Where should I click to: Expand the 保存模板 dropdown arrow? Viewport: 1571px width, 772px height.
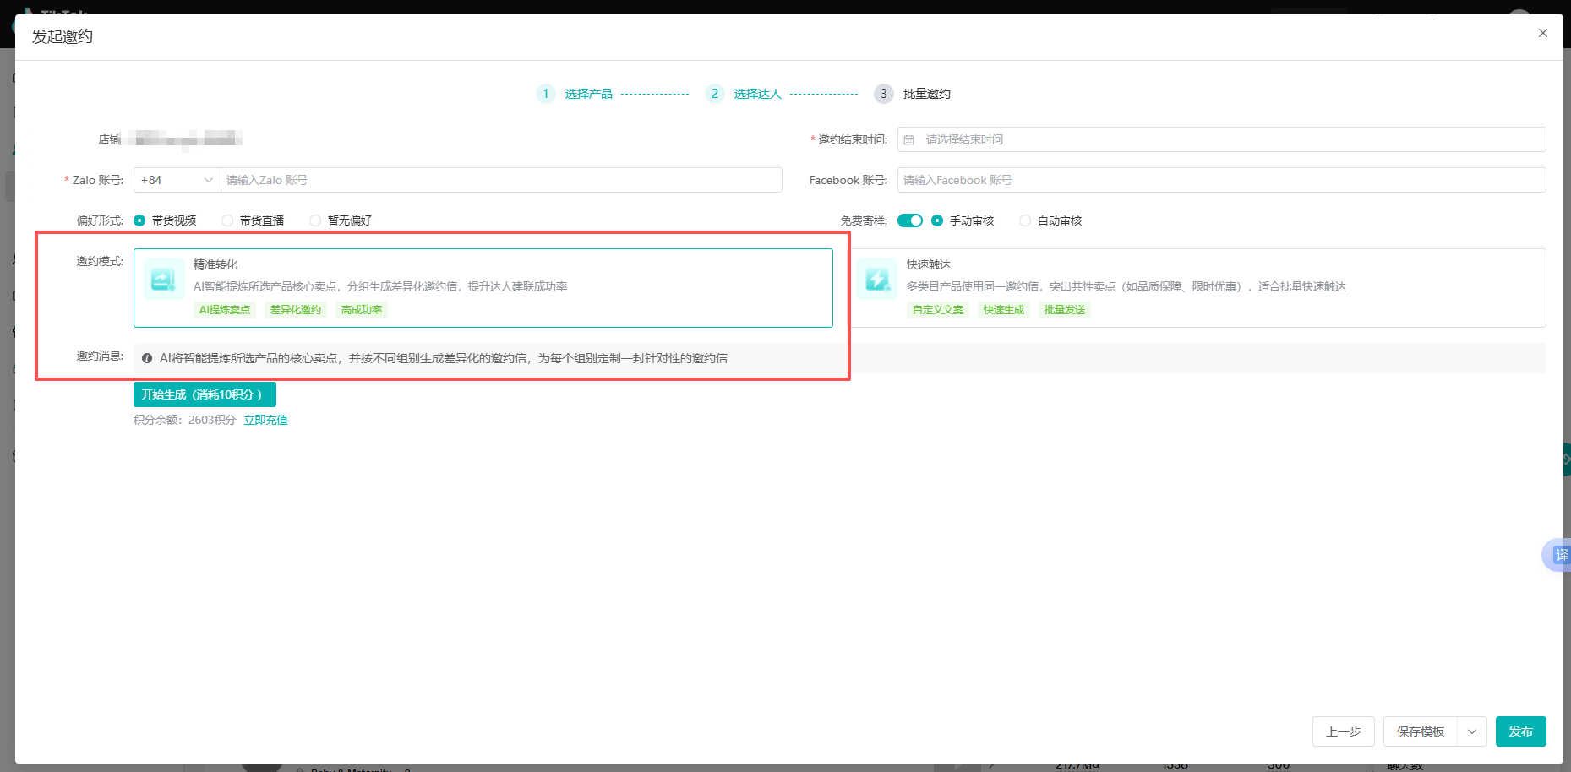point(1472,731)
